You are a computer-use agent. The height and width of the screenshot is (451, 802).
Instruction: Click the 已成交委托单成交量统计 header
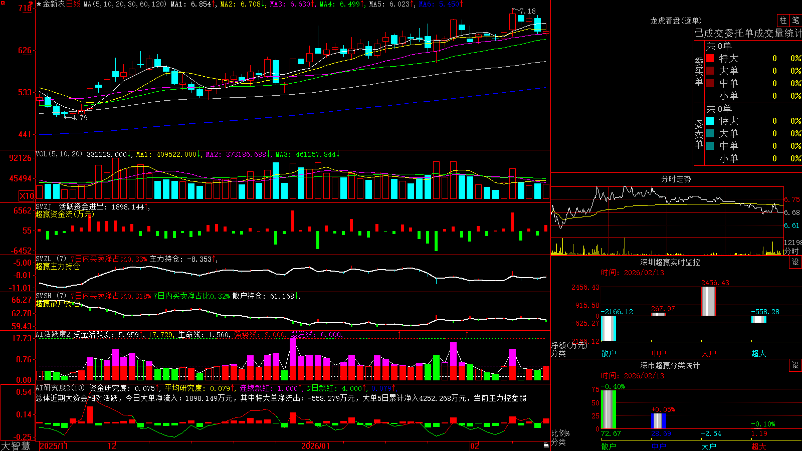(x=748, y=33)
